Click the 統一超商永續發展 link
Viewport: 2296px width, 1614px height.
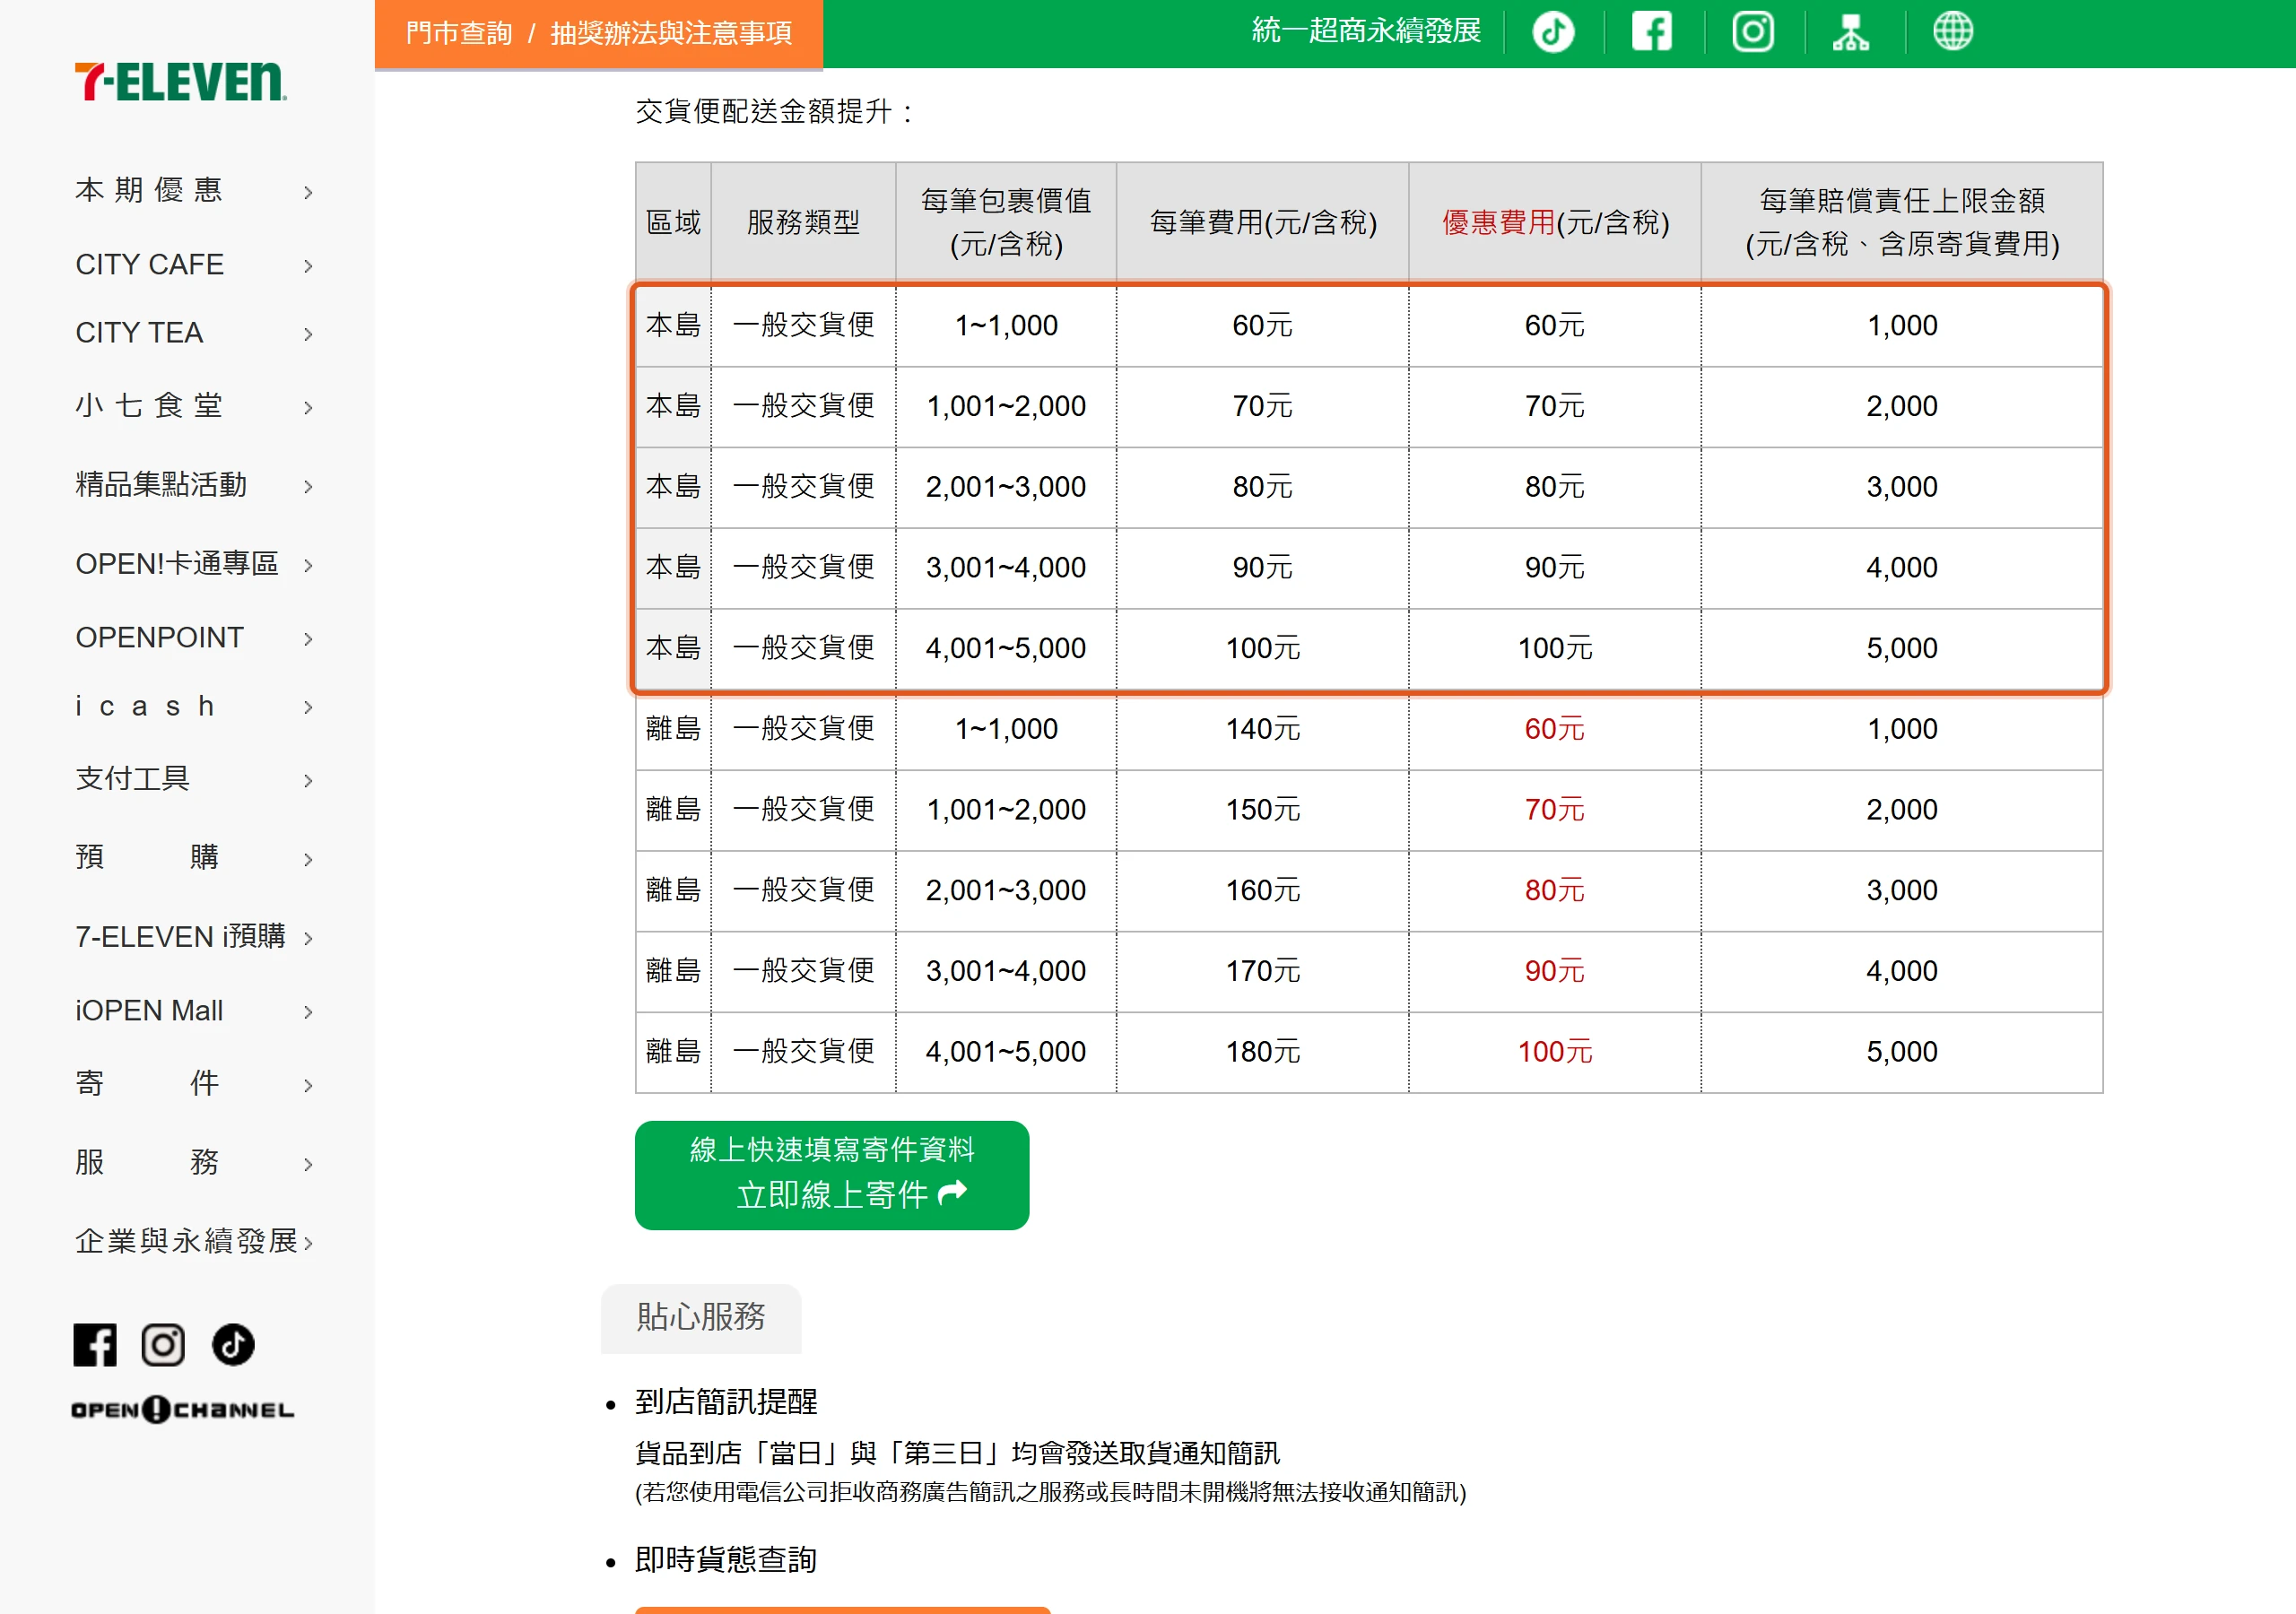[x=1366, y=31]
